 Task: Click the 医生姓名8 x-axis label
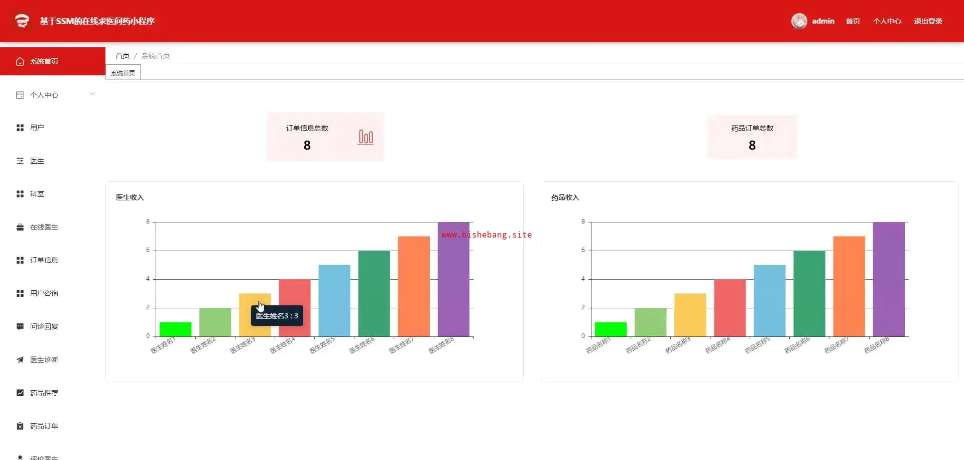point(441,346)
